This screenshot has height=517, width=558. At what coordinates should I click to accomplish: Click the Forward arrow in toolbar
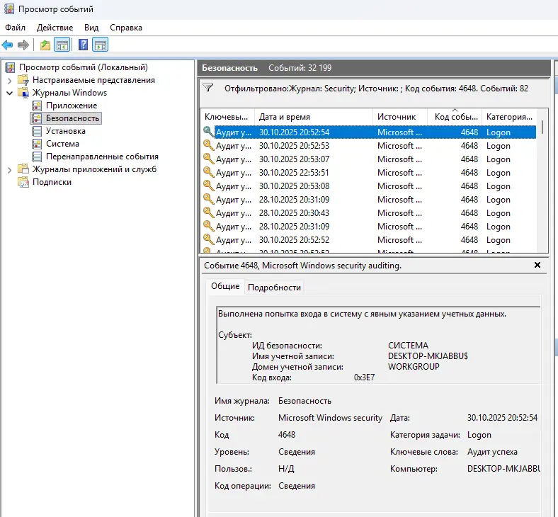tap(23, 45)
